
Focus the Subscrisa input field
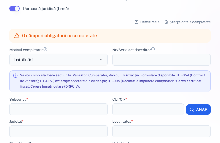click(x=58, y=109)
